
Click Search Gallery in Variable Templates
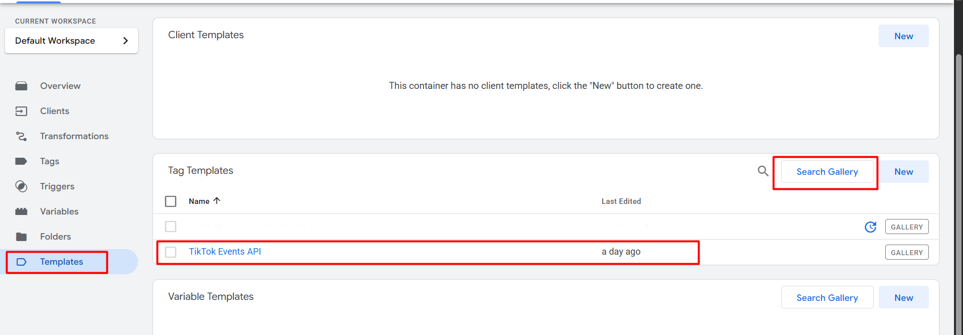click(x=827, y=298)
